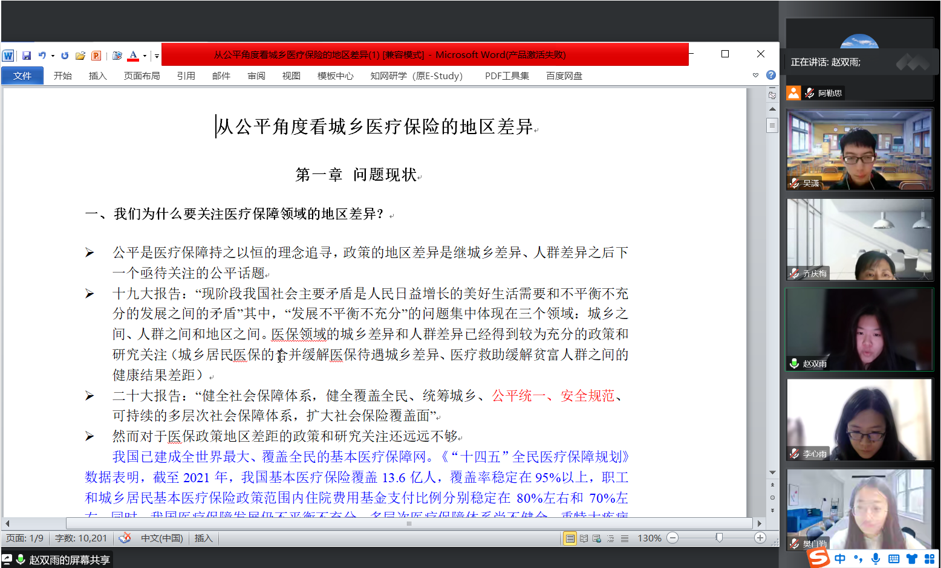The image size is (941, 568).
Task: Switch to the 审阅 ribbon tab
Action: click(x=256, y=76)
